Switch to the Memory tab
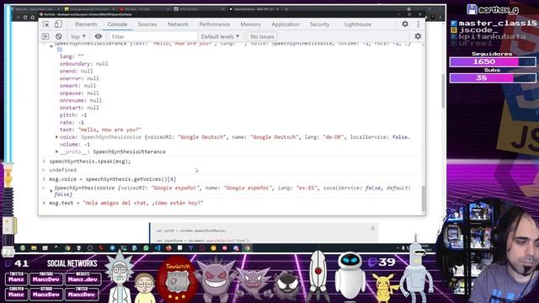The height and width of the screenshot is (303, 539). [x=251, y=24]
